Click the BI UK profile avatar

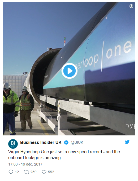(x=13, y=144)
